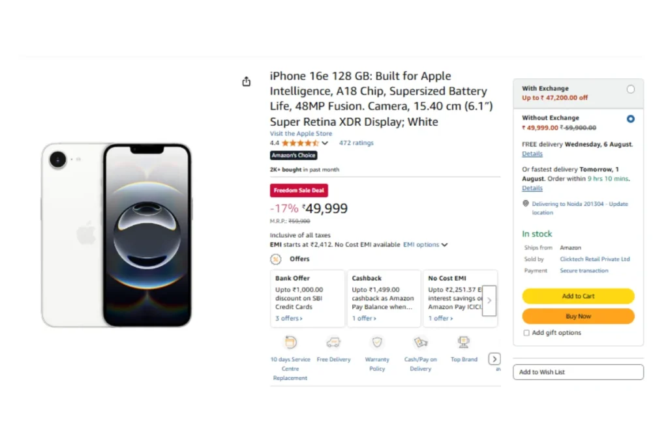Click the share icon beside the product image
This screenshot has height=445, width=668.
click(x=246, y=81)
